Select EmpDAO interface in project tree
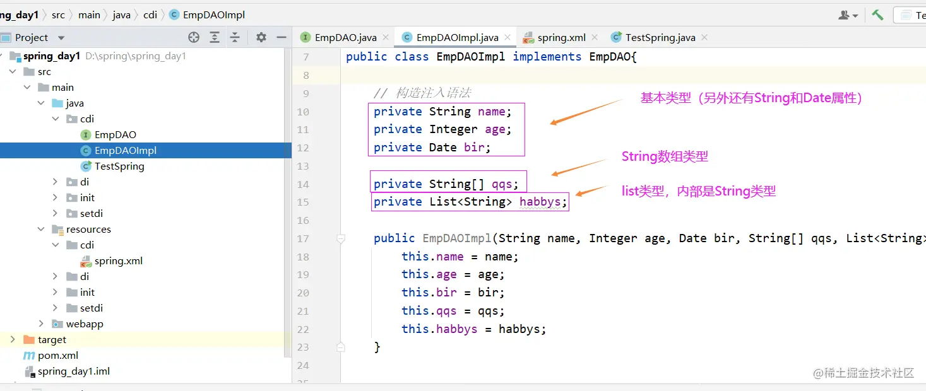This screenshot has height=391, width=926. pyautogui.click(x=116, y=135)
